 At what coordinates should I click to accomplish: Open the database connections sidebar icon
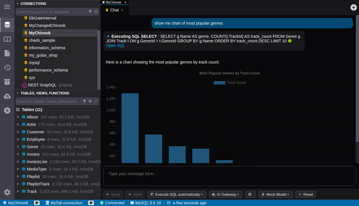[x=7, y=25]
